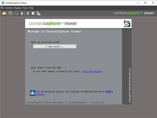The image size is (157, 118).
Task: Click the Open model... button
Action: (55, 46)
